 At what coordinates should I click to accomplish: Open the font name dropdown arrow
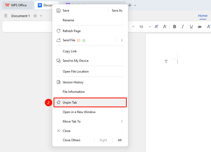pyautogui.click(x=133, y=27)
